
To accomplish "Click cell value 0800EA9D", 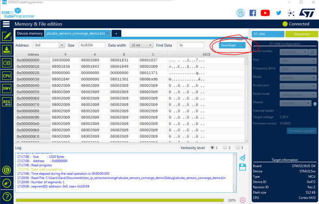I will click(148, 79).
